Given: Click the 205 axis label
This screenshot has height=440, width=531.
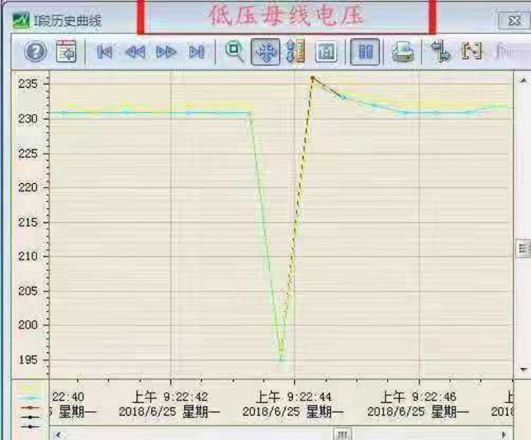Looking at the screenshot, I should coord(28,291).
